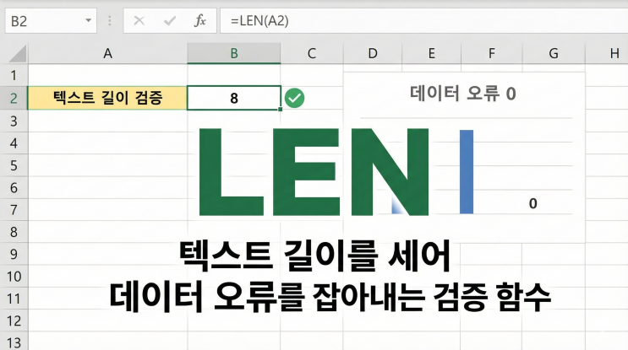Click the formula bar showing =LEN(A2)
Image resolution: width=628 pixels, height=350 pixels.
click(423, 20)
